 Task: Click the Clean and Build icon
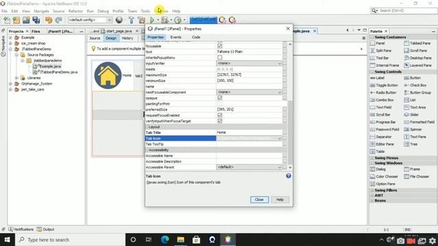[x=142, y=20]
